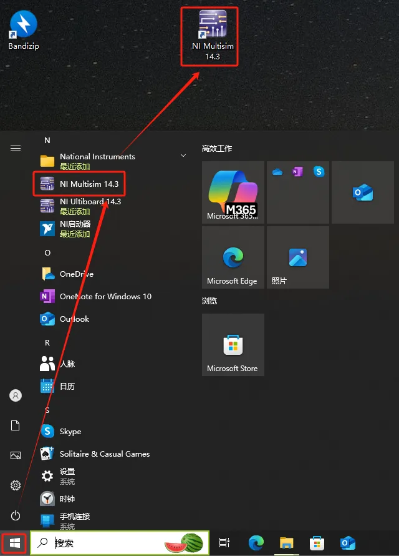The width and height of the screenshot is (399, 556).
Task: Open the NI Multisim 14.3 desktop shortcut
Action: click(213, 35)
